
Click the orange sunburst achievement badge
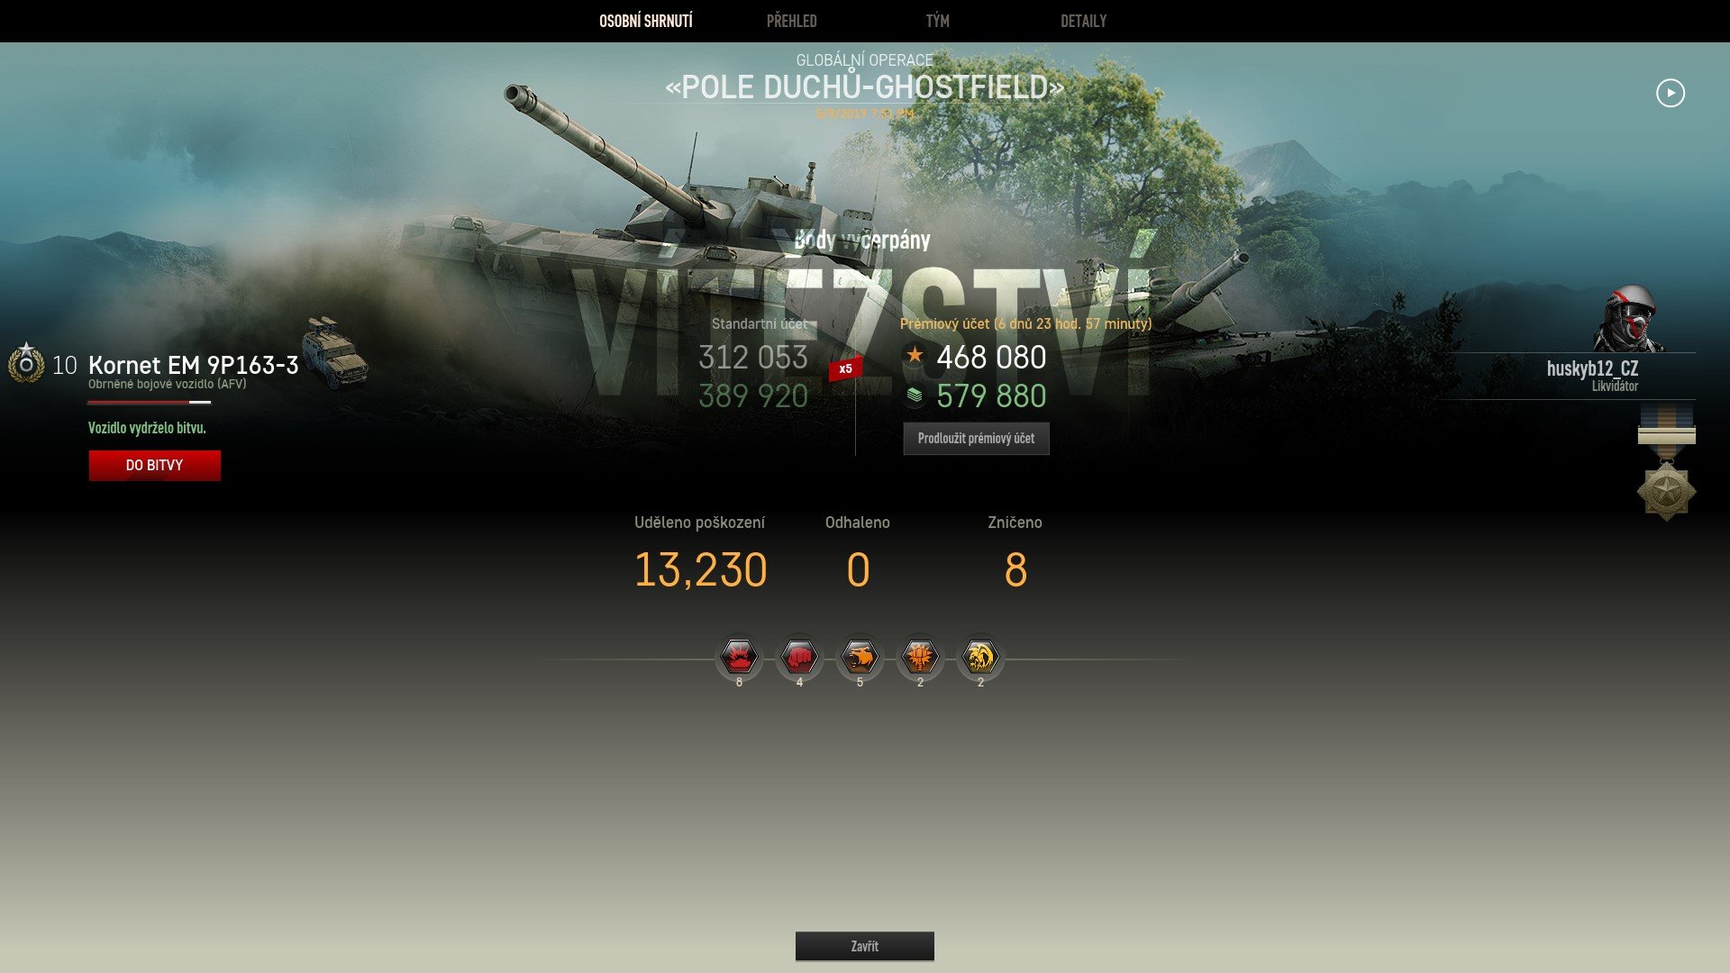coord(920,658)
